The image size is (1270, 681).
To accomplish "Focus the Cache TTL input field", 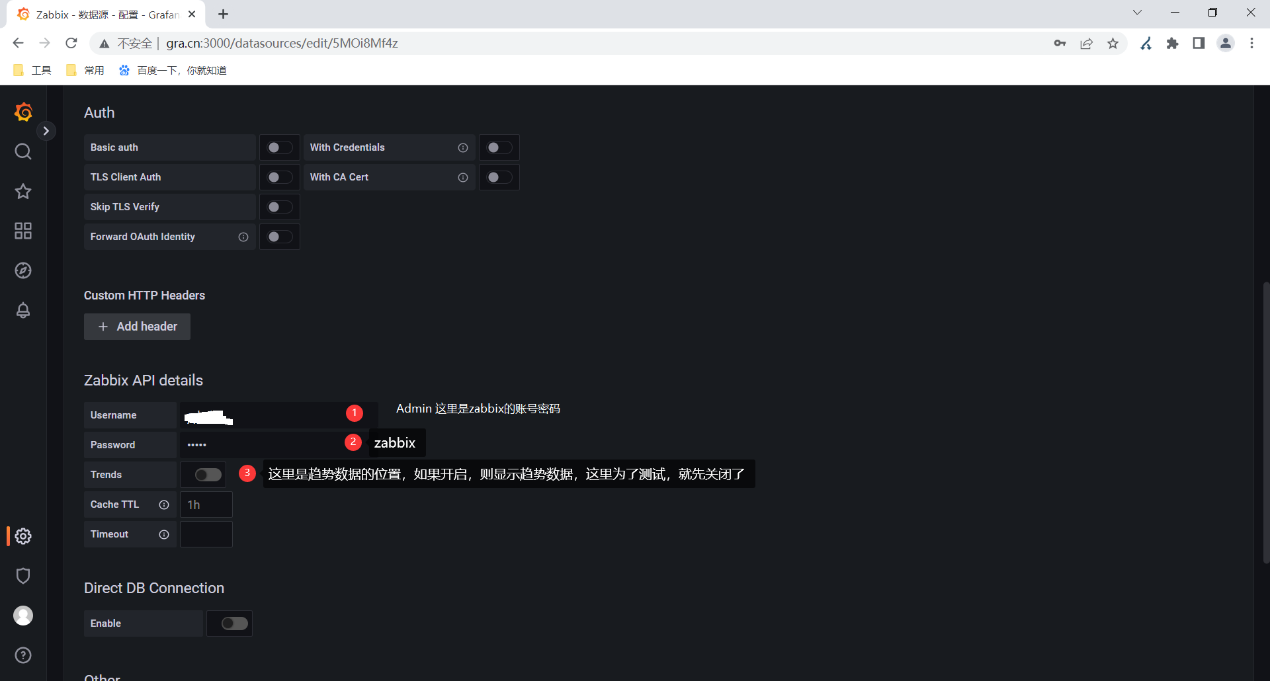I will click(x=206, y=504).
